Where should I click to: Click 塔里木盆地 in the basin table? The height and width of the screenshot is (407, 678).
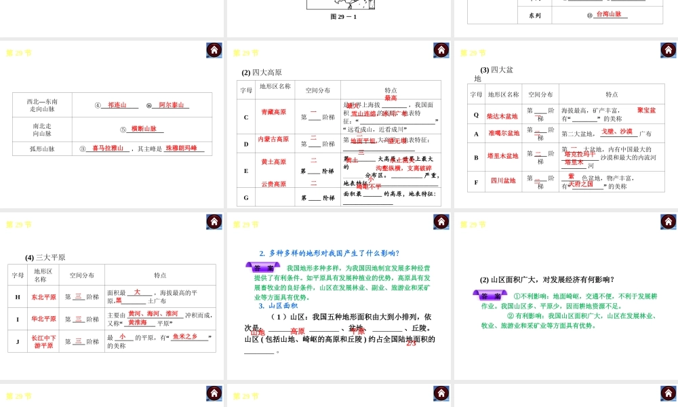[x=502, y=156]
